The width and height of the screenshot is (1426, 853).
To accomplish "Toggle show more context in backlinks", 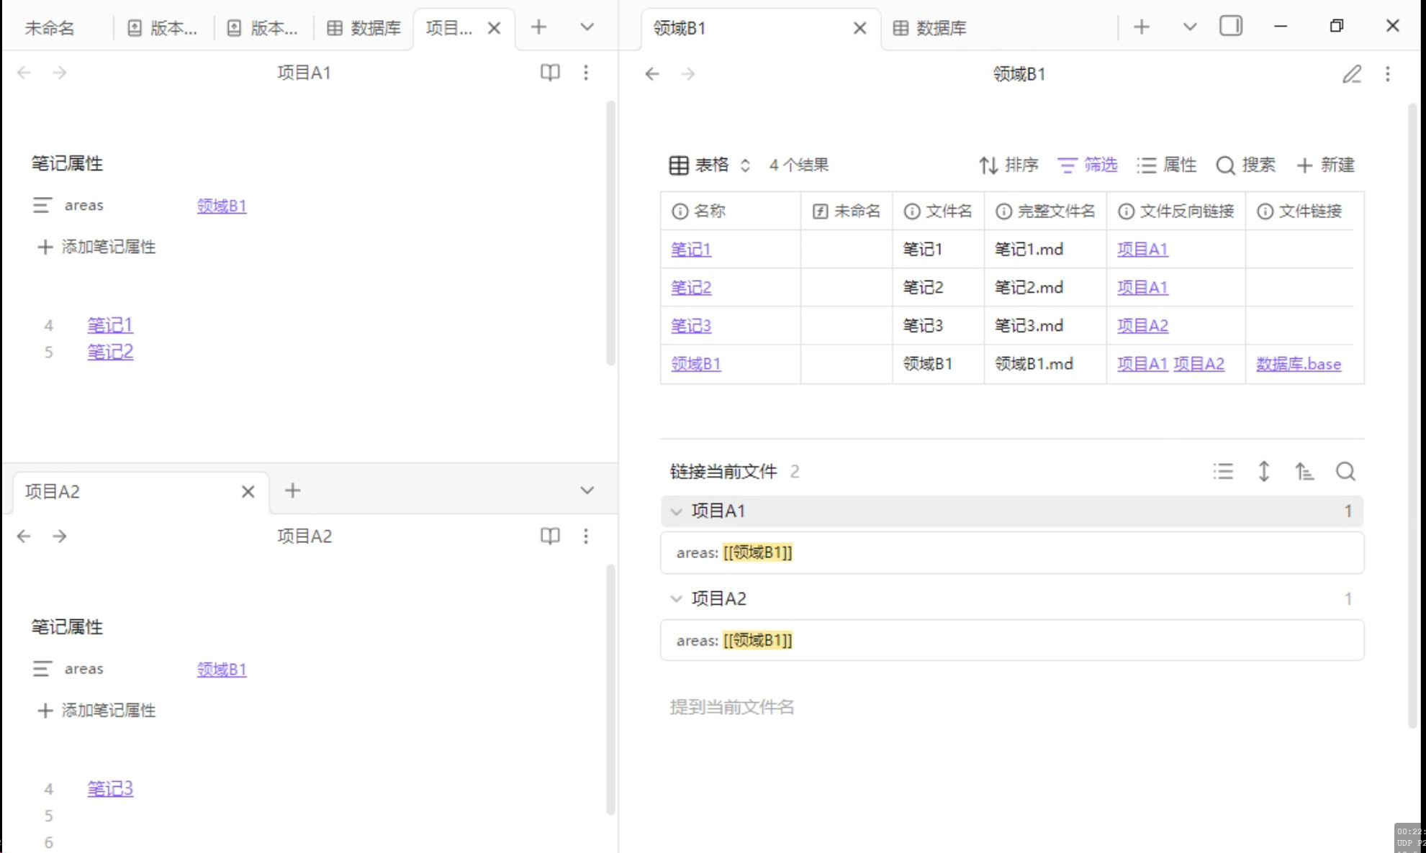I will [1263, 472].
